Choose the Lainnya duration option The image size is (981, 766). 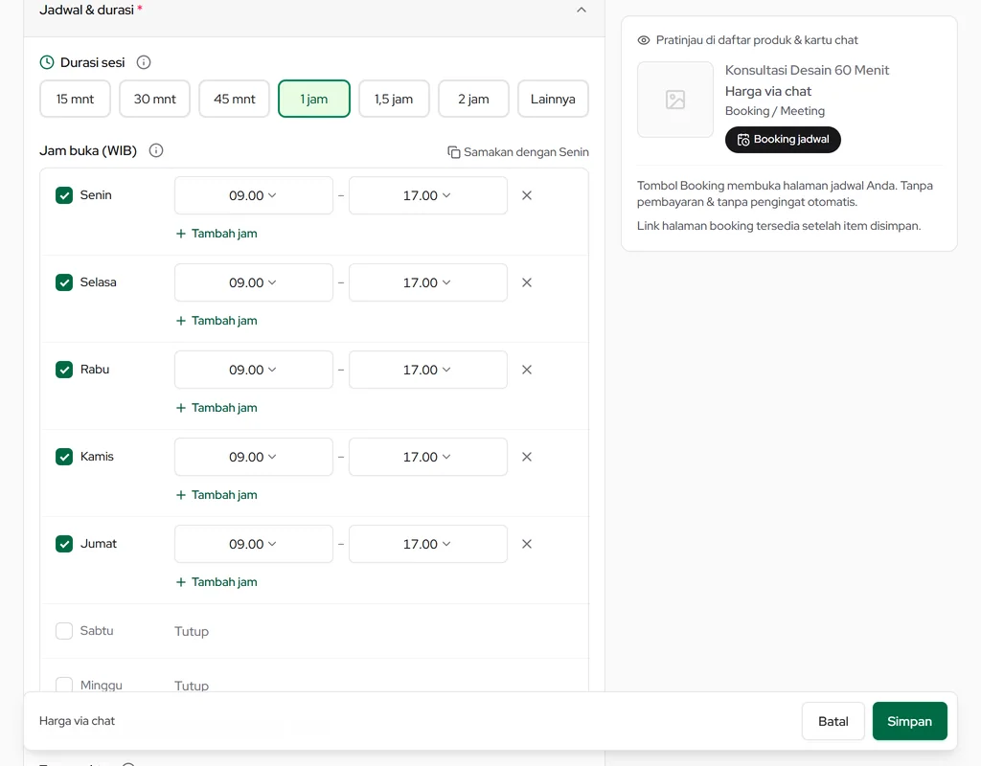(553, 99)
